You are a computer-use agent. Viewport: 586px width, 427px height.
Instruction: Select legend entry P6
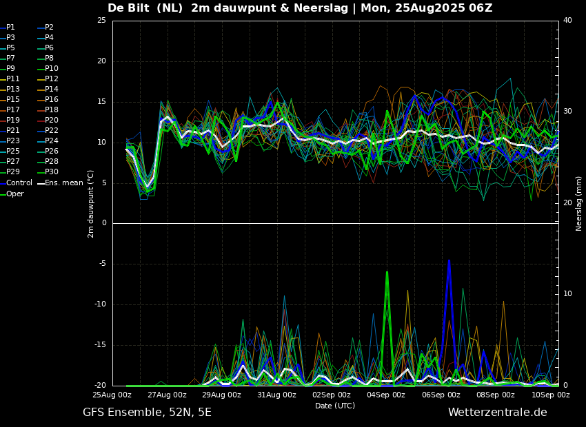[x=50, y=48]
